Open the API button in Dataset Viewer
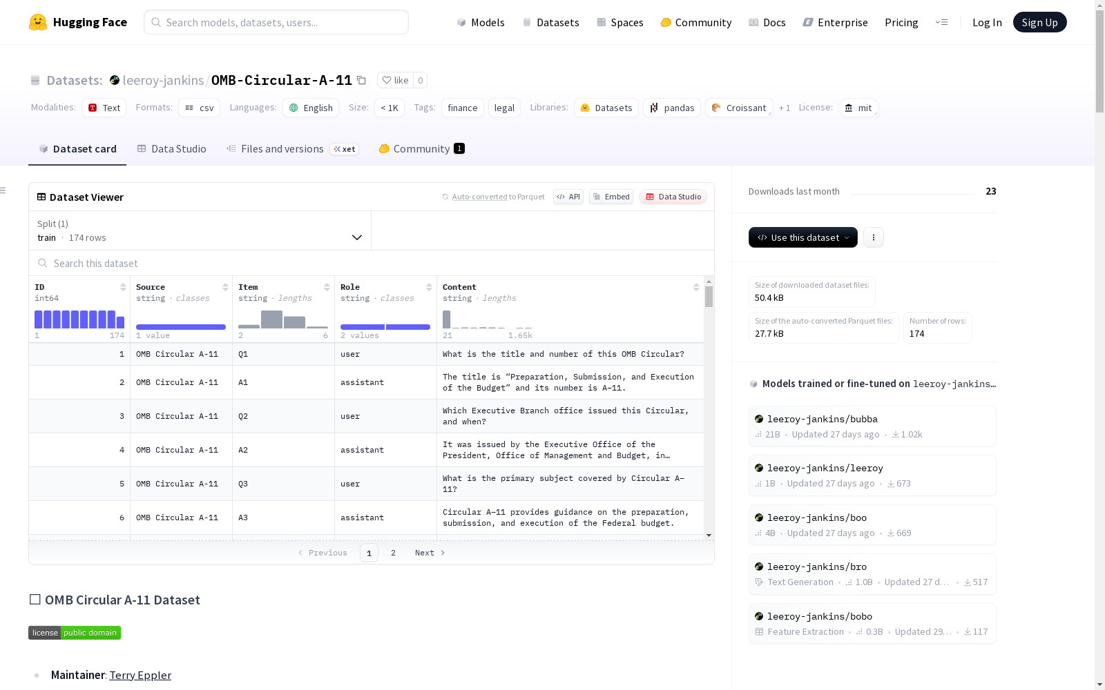The width and height of the screenshot is (1105, 690). click(x=568, y=197)
